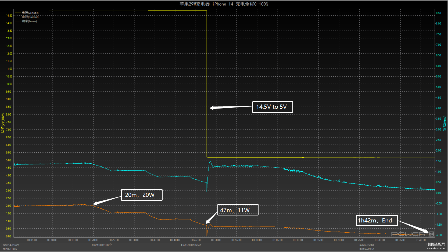The width and height of the screenshot is (448, 252).
Task: Click the max:2.3558A status value
Action: pyautogui.click(x=367, y=245)
